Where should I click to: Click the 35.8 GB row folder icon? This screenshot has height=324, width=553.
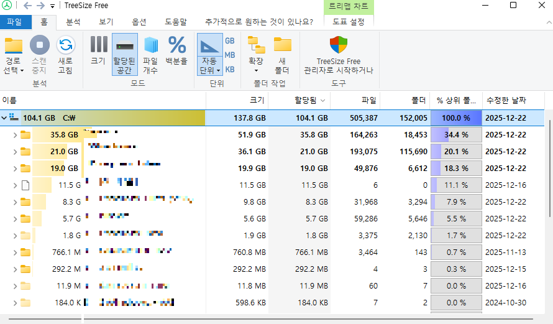click(25, 134)
